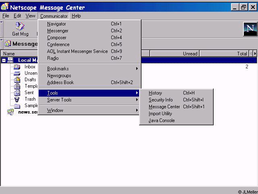
Task: Click the Get Msg toolbar icon
Action: pyautogui.click(x=20, y=26)
